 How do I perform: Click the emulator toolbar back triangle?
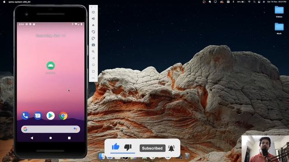pyautogui.click(x=93, y=58)
